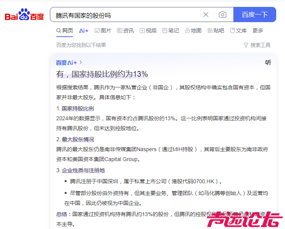285x229 pixels.
Task: Open camera image search icon
Action: (x=223, y=15)
